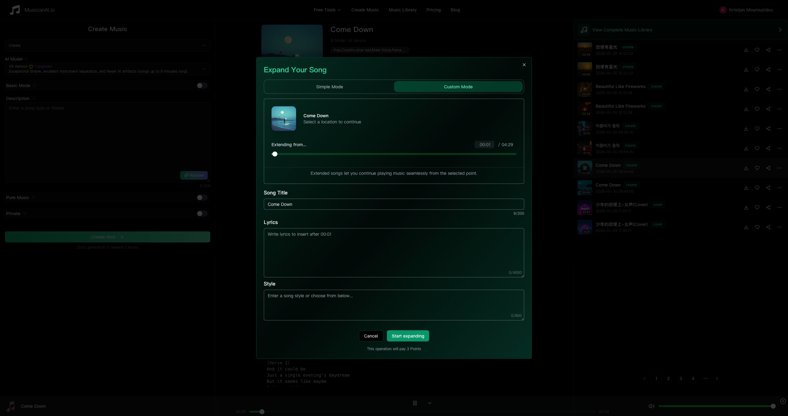The height and width of the screenshot is (416, 788).
Task: Click the Start expanding button
Action: tap(408, 336)
